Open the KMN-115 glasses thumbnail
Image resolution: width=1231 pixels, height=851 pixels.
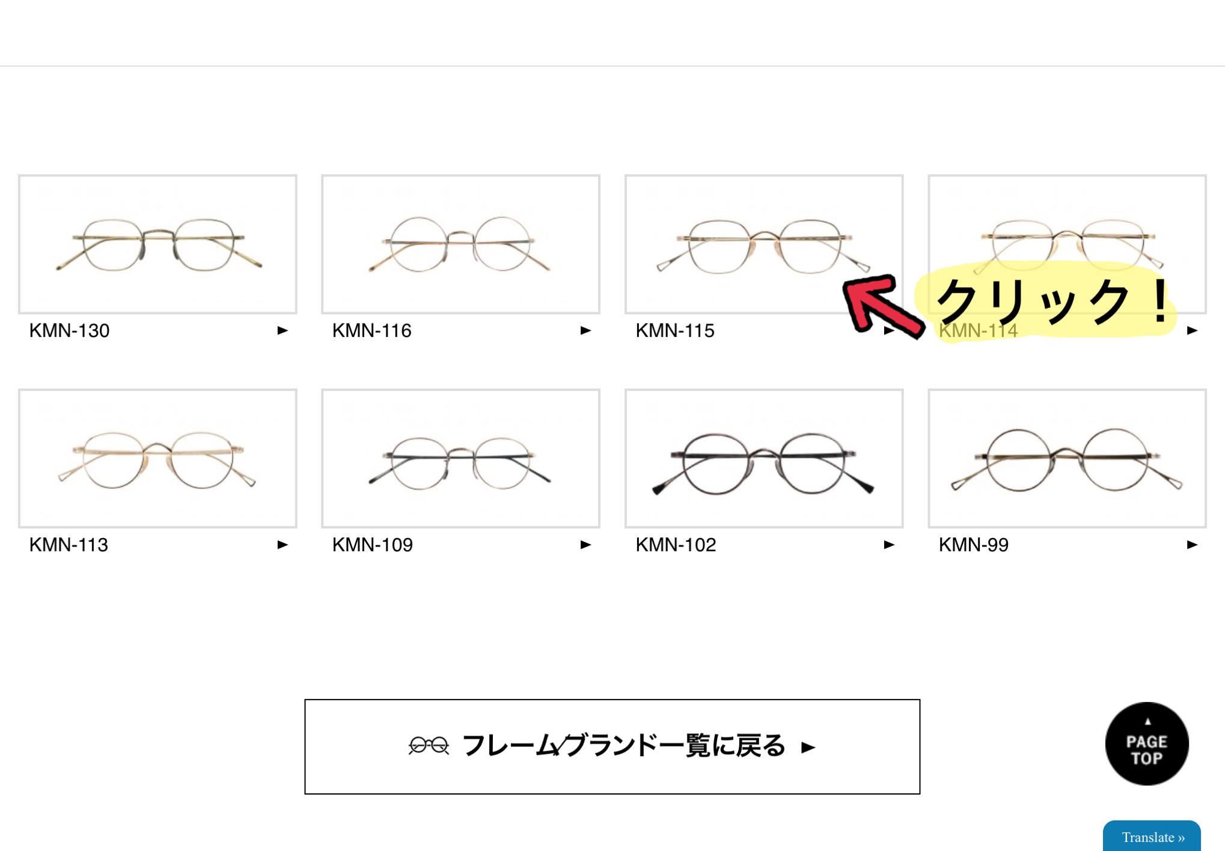point(764,244)
